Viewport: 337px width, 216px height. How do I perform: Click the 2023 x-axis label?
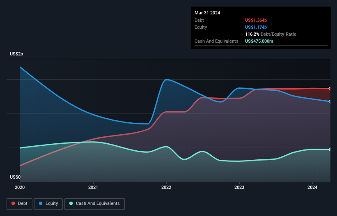pos(239,187)
